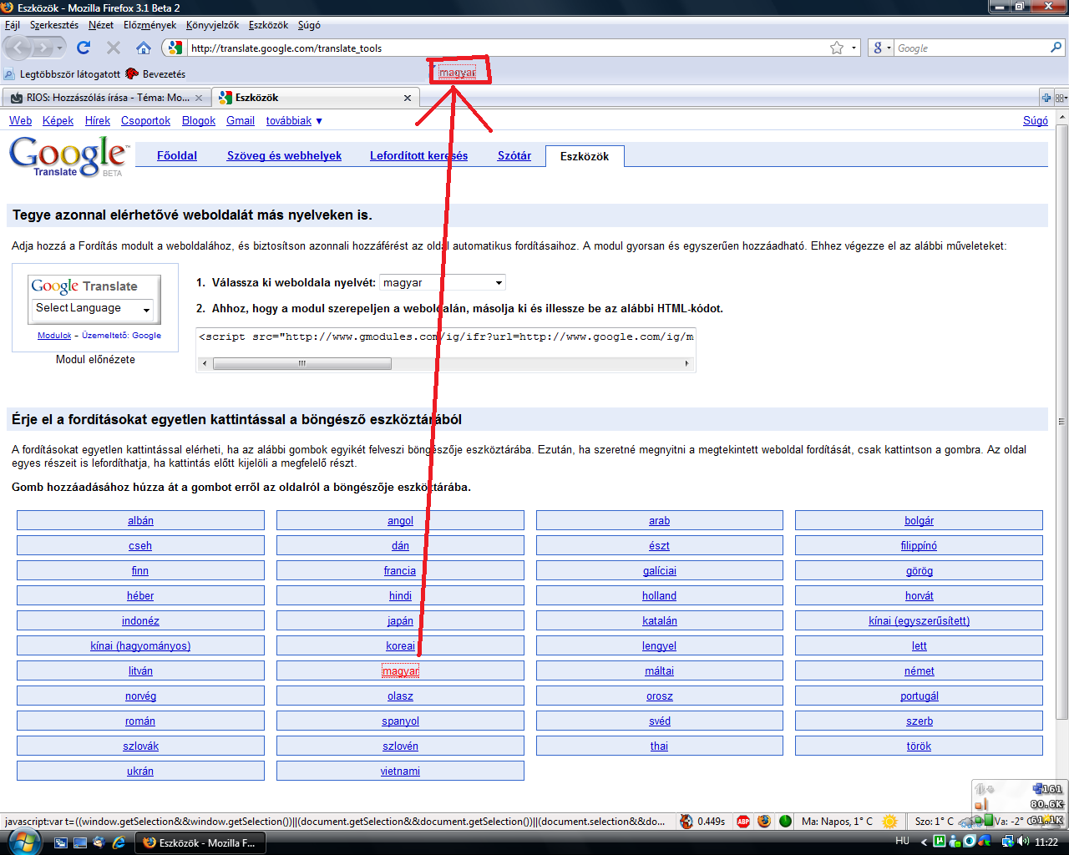Open the Szöveg és webhelyek tab
The image size is (1069, 855).
284,156
